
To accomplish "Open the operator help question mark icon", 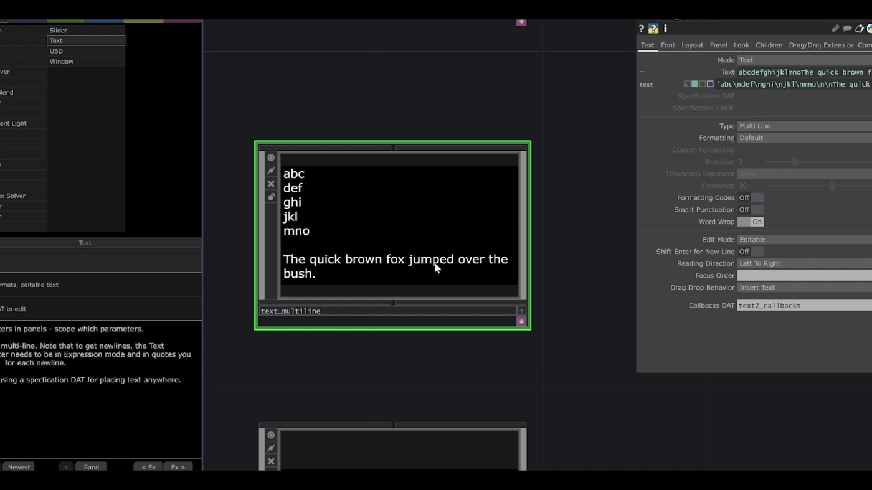I will [x=641, y=29].
